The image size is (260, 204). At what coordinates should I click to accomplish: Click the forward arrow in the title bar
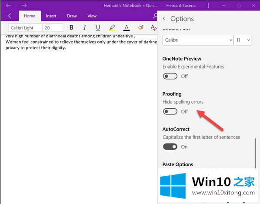24,5
